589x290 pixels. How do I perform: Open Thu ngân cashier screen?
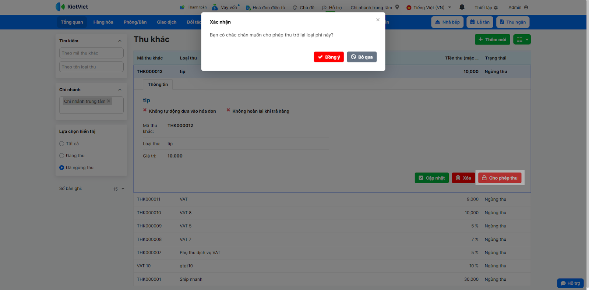pos(513,22)
